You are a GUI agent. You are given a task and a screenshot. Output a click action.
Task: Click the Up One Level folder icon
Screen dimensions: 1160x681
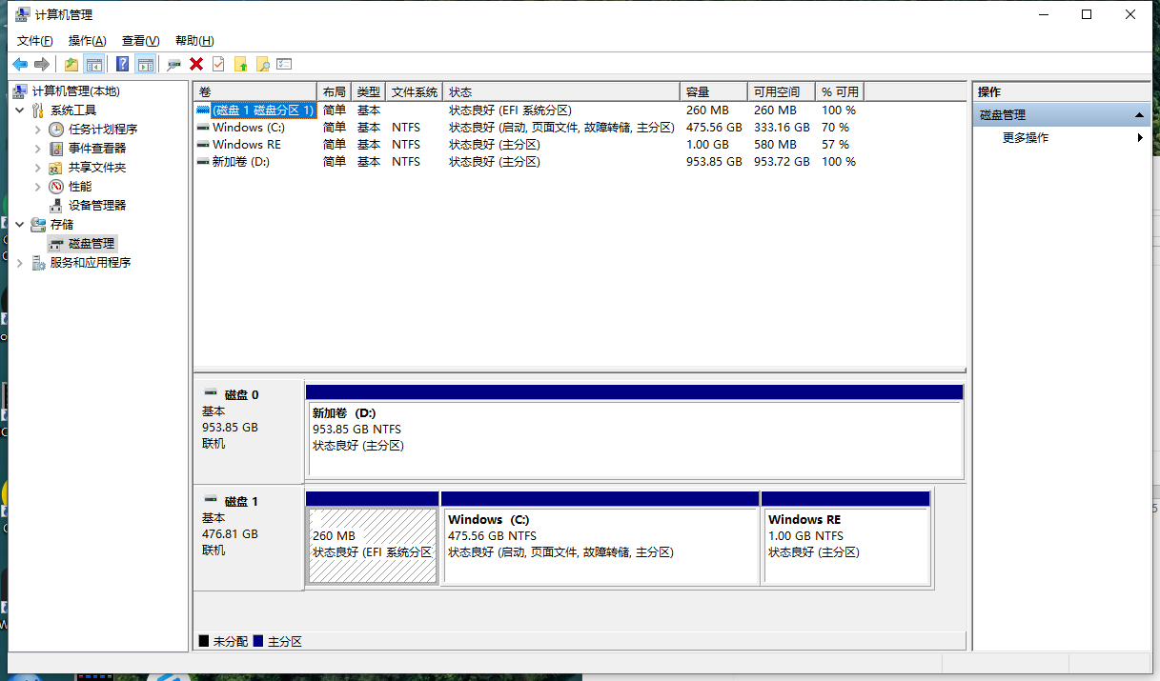click(x=71, y=64)
